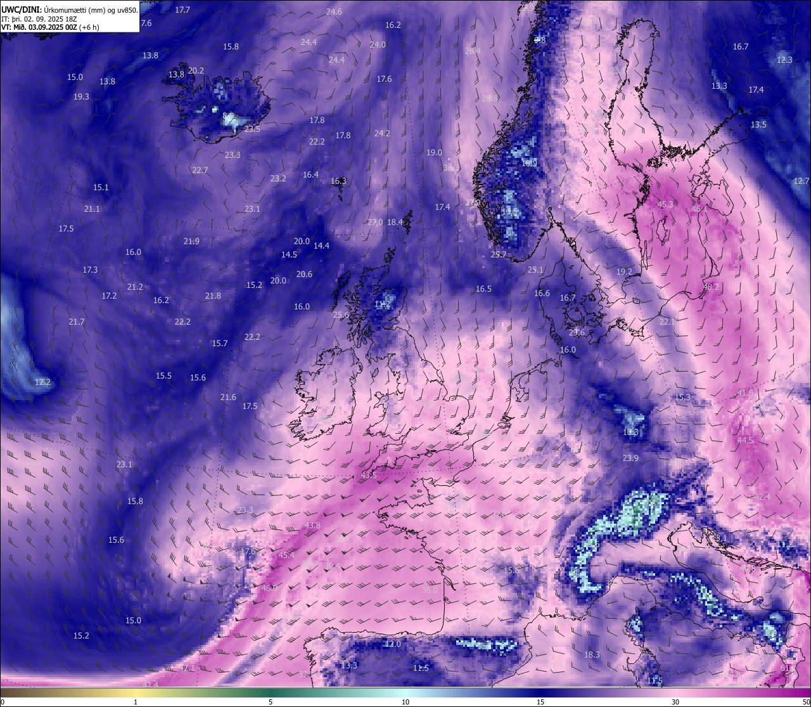
Task: Click the 11.2 value over Scotland
Action: coord(382,304)
